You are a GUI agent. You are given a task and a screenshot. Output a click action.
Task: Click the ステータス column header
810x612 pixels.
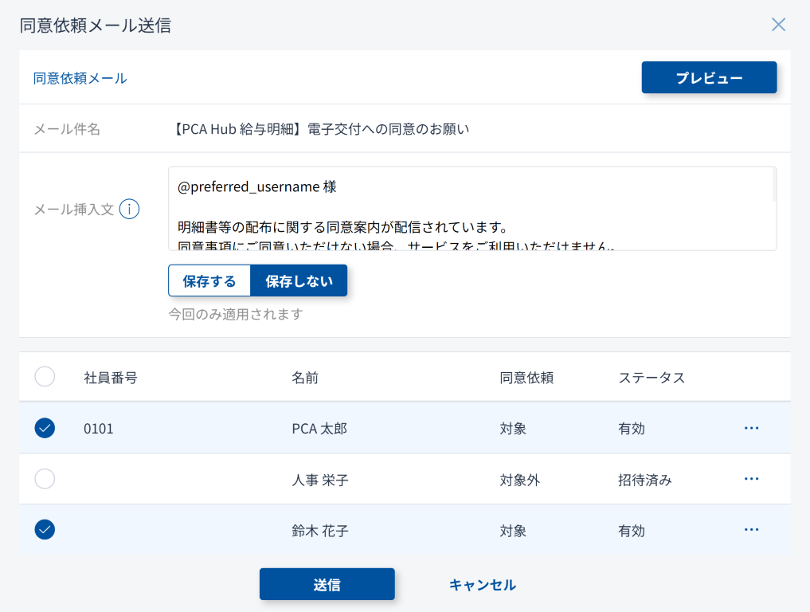pos(652,378)
